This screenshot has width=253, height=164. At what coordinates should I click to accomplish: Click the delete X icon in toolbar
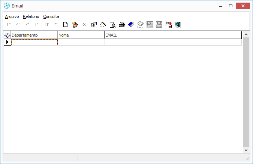click(x=84, y=25)
